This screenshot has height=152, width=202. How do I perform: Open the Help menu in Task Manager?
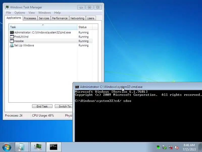click(57, 13)
